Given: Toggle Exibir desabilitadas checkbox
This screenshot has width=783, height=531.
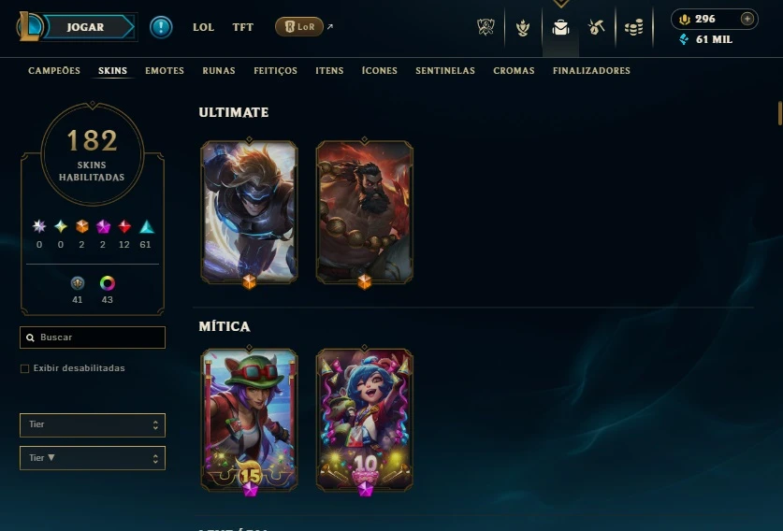Looking at the screenshot, I should point(24,368).
